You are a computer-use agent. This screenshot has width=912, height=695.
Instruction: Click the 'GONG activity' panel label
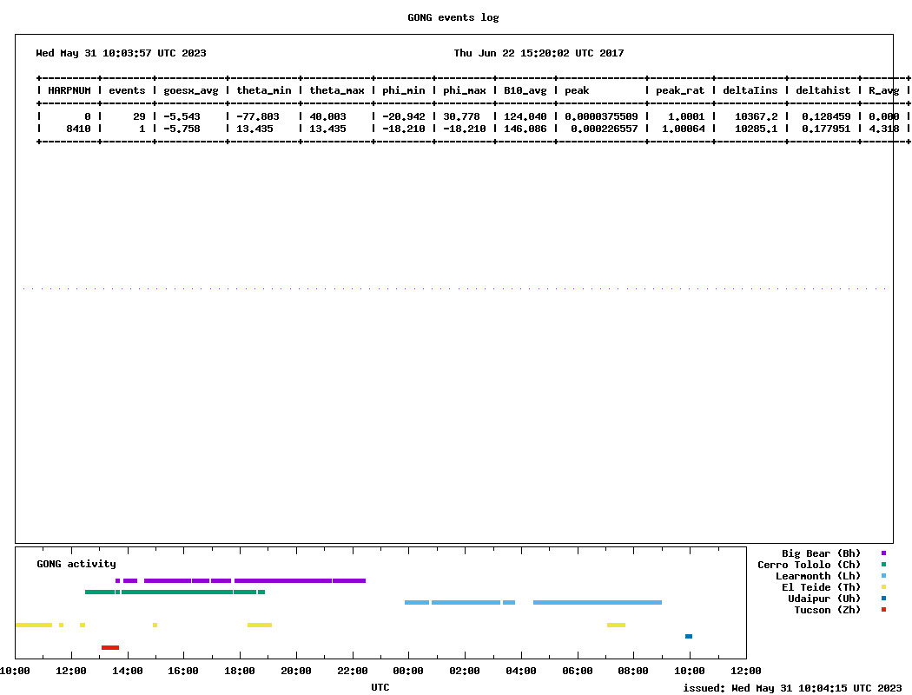[76, 564]
